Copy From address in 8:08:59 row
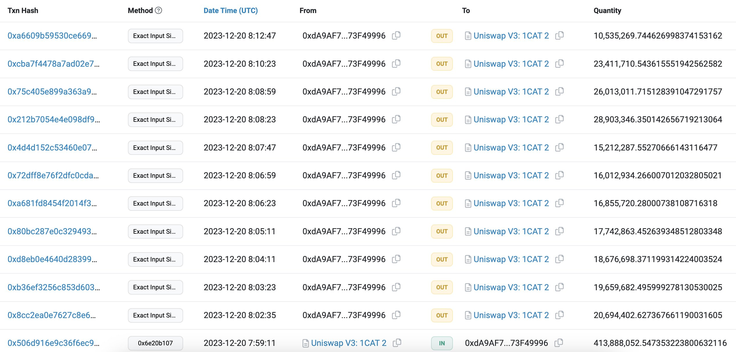This screenshot has width=736, height=352. [x=396, y=91]
